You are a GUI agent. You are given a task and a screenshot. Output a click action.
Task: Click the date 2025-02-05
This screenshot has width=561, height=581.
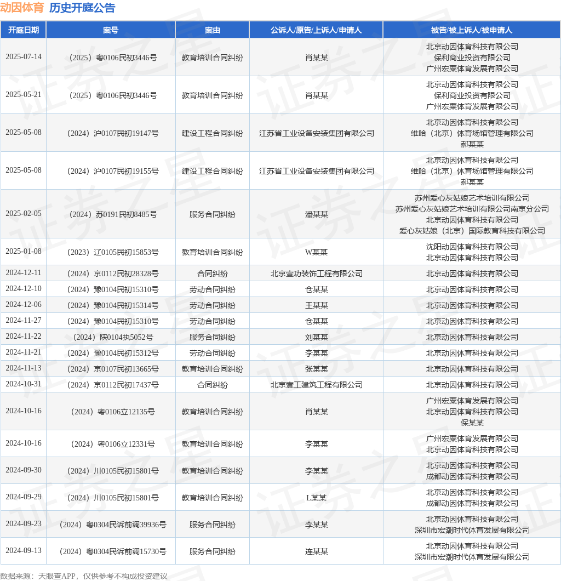24,213
